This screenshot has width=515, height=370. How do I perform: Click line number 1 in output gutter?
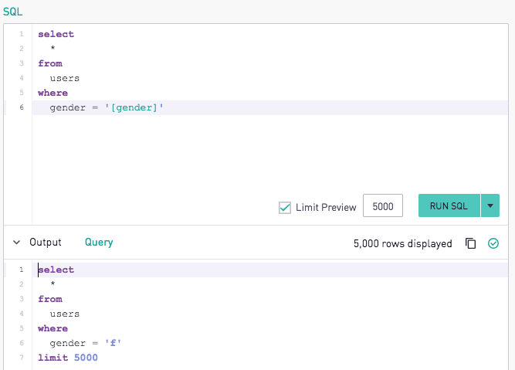coord(22,270)
